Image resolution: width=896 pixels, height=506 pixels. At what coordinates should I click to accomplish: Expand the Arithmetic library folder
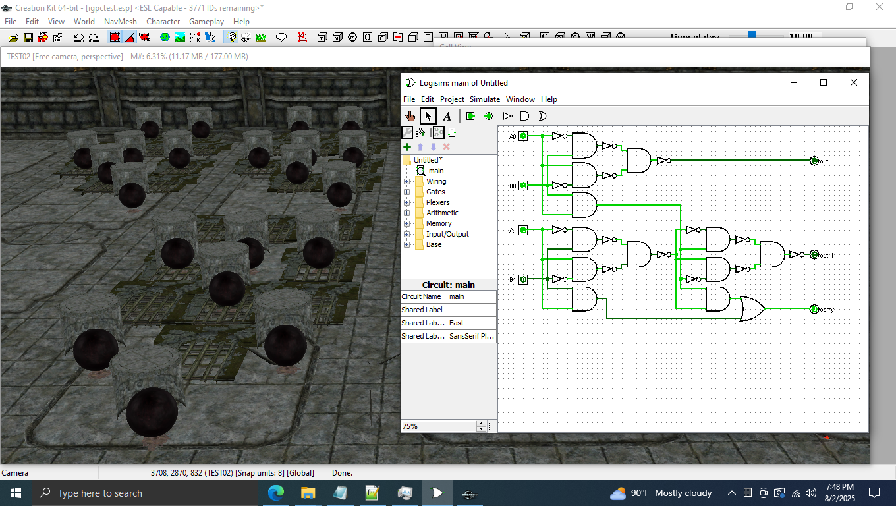tap(406, 213)
